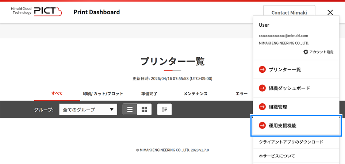Viewport: 345px width, 164px height.
Task: Click the プリンター一覧 page heading
Action: 172,61
